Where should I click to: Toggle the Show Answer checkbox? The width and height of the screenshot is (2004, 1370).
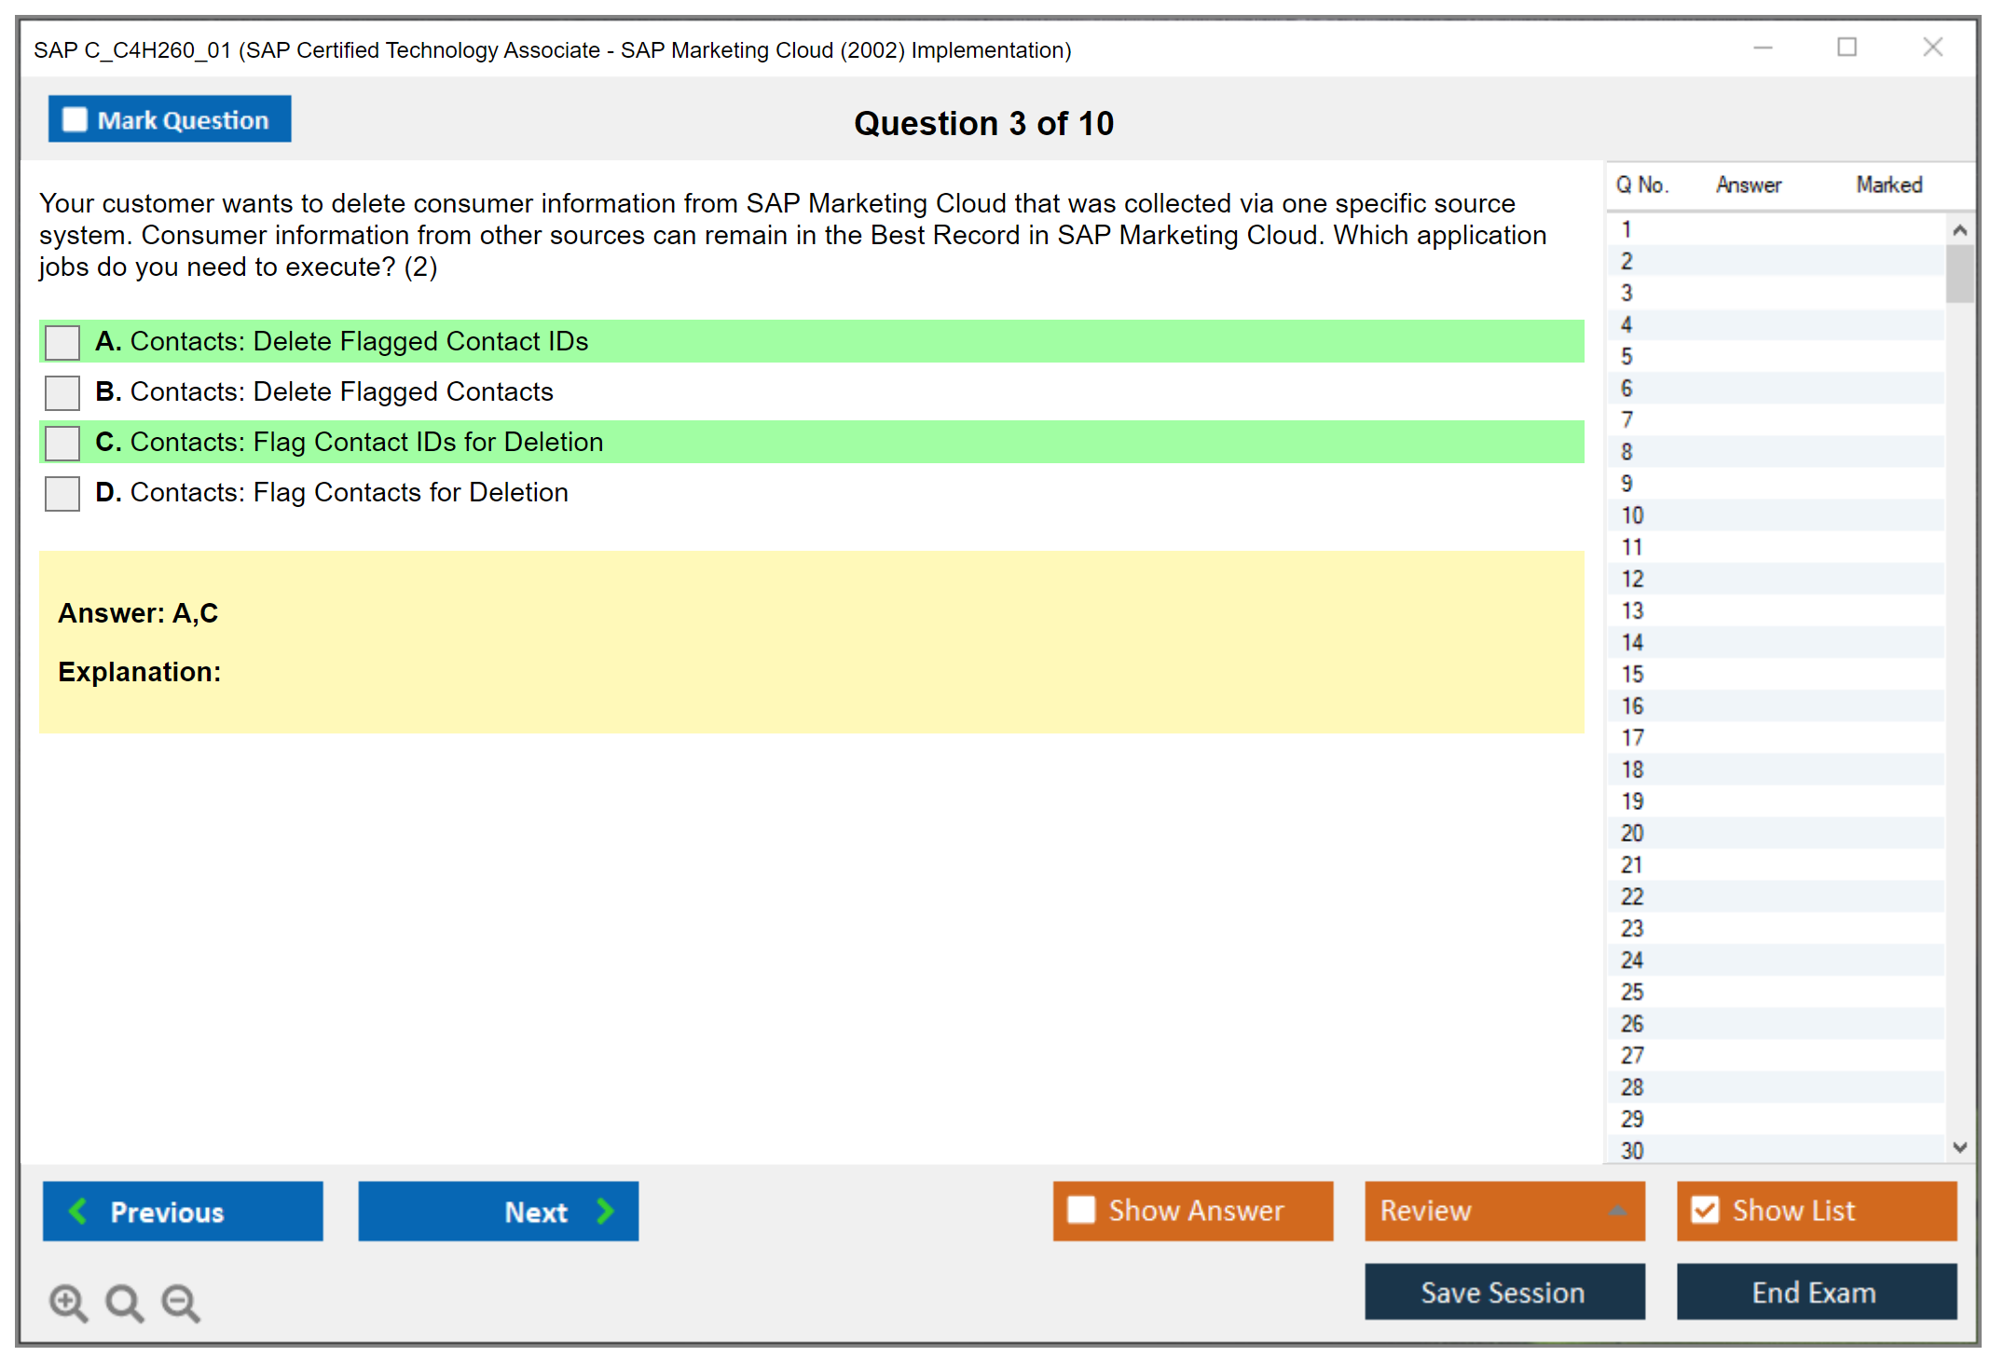tap(1081, 1210)
